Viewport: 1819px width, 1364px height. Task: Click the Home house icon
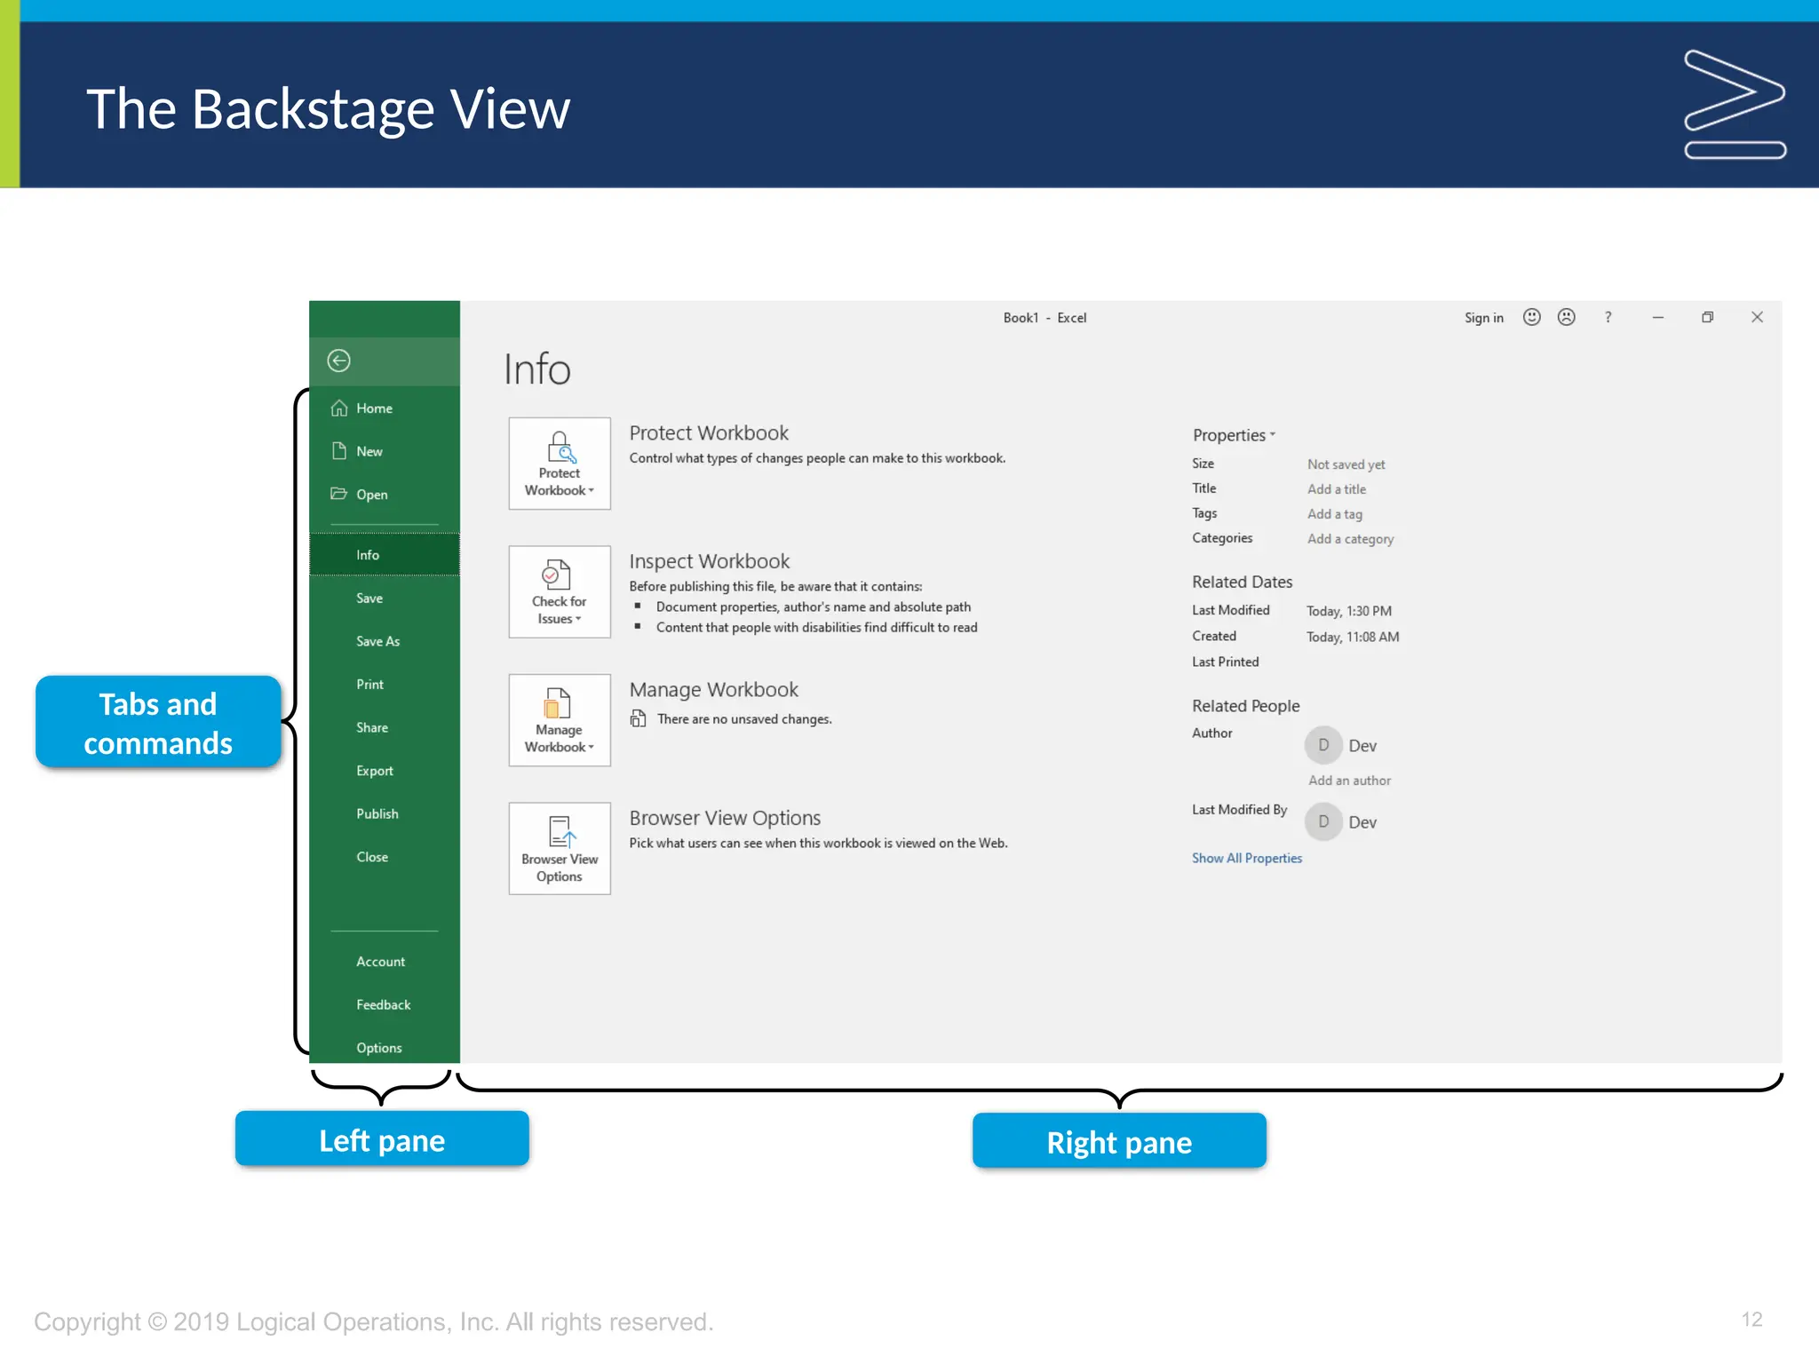(338, 408)
